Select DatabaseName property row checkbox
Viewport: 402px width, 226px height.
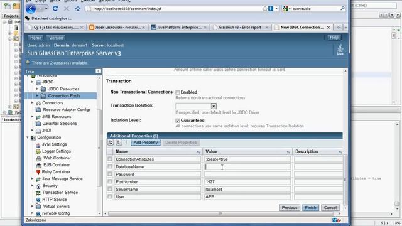click(110, 166)
